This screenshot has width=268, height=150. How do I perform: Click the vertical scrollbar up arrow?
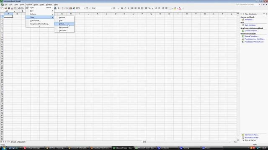coord(238,15)
